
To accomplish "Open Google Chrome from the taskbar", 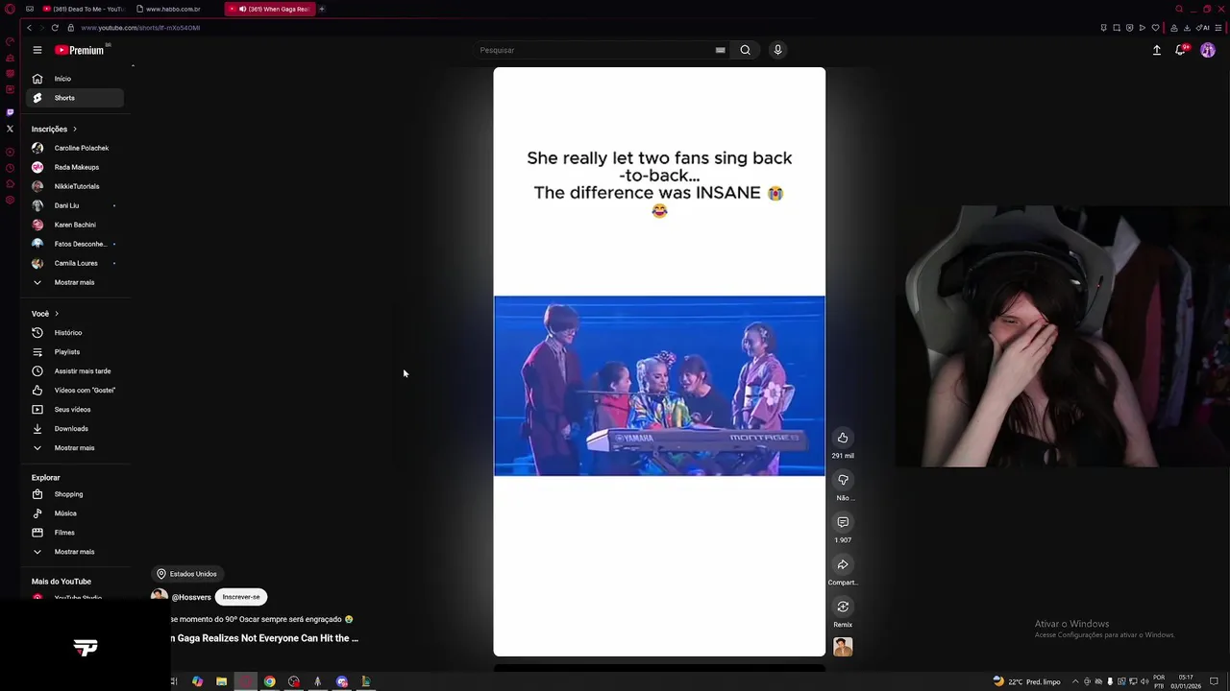I will [270, 681].
